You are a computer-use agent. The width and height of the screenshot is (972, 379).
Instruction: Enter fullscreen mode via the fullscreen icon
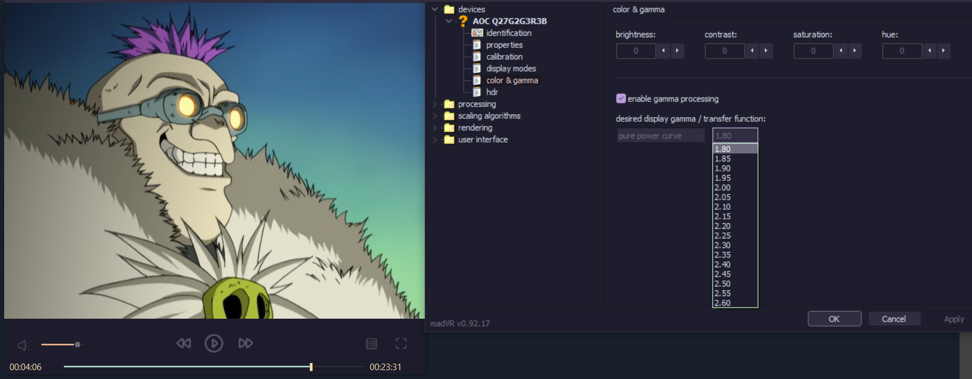tap(401, 344)
